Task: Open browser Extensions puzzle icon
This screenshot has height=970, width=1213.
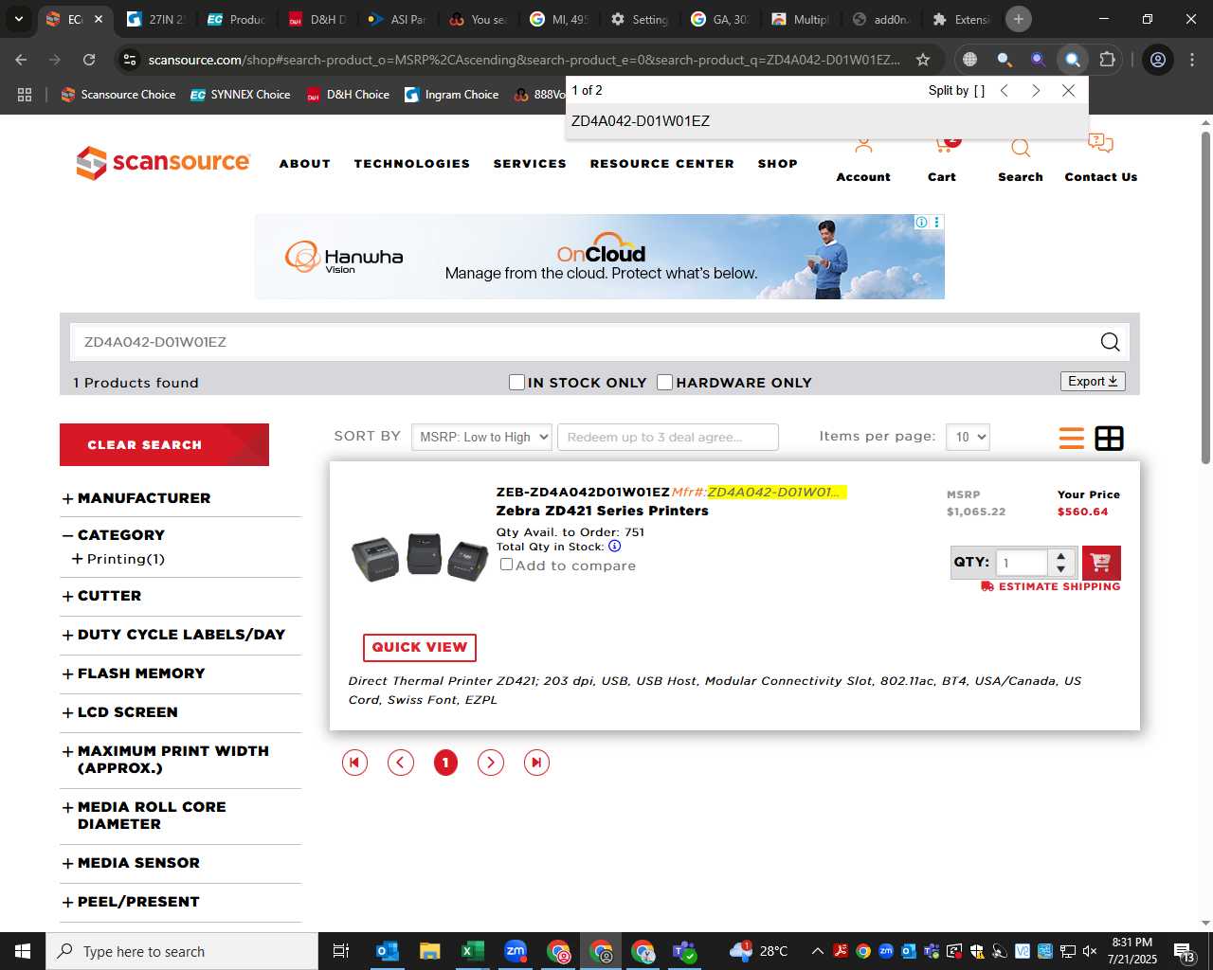Action: tap(1107, 60)
